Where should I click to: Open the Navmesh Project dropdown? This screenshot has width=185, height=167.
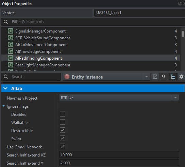tap(119, 98)
